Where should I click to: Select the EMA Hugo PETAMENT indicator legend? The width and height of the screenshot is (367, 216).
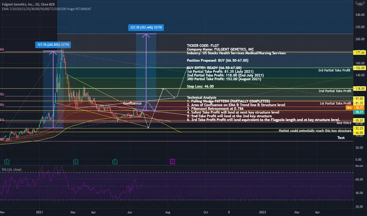point(46,9)
